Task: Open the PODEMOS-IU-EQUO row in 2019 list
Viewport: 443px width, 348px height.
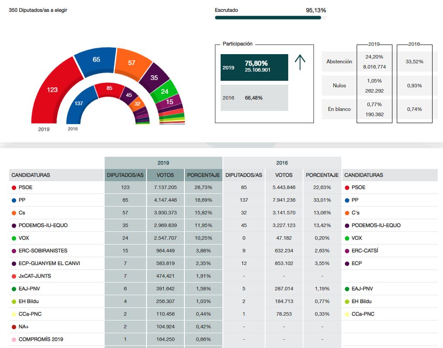Action: click(x=43, y=225)
